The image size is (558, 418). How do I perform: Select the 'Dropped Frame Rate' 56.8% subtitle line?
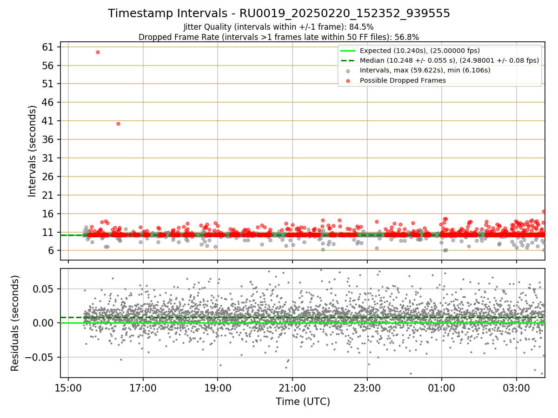[x=279, y=37]
